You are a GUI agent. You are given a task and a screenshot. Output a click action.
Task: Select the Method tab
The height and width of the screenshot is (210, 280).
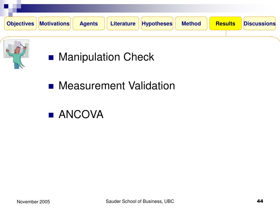[x=191, y=24]
